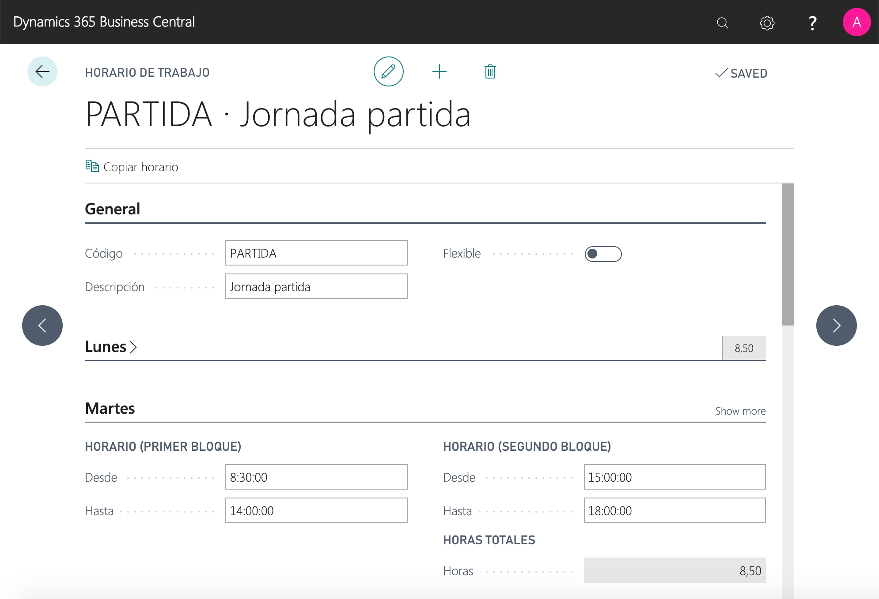The image size is (879, 599).
Task: Click Dynamics 365 Business Central title
Action: [104, 22]
